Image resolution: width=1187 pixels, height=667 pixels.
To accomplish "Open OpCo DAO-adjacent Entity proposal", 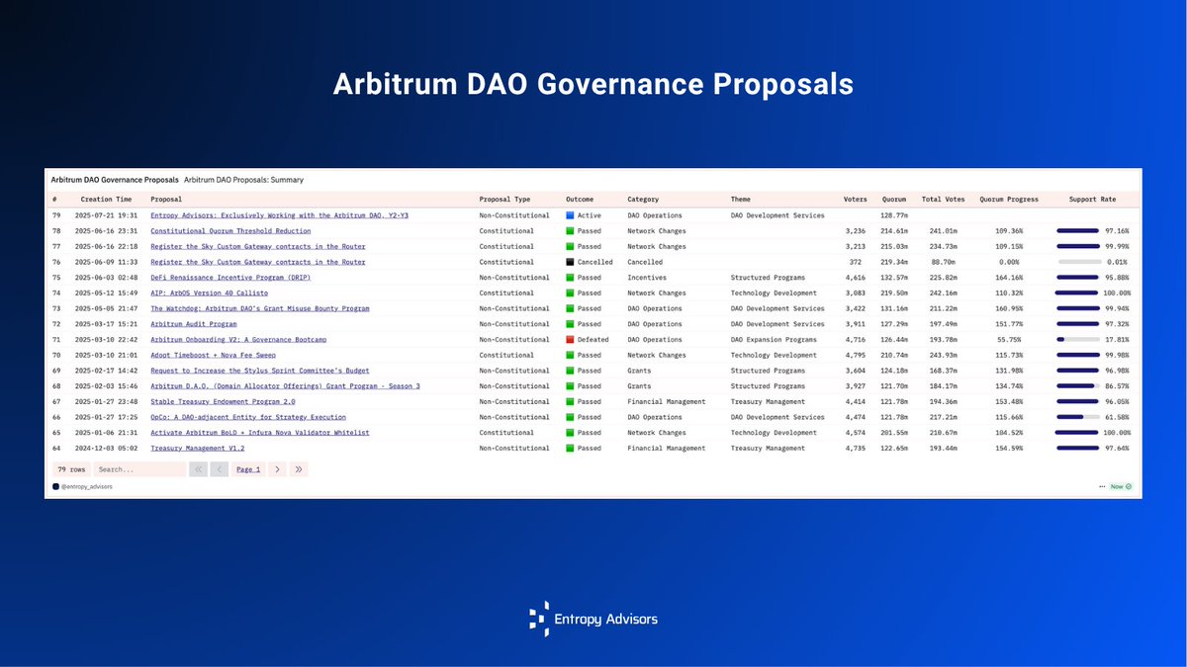I will [x=249, y=417].
